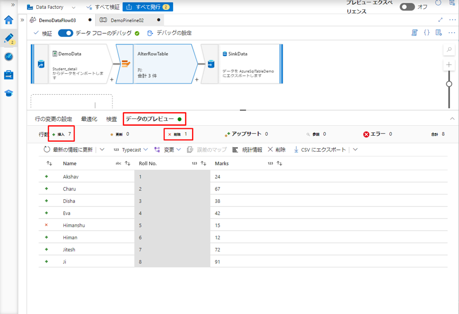Select the Charu row name

(70, 189)
